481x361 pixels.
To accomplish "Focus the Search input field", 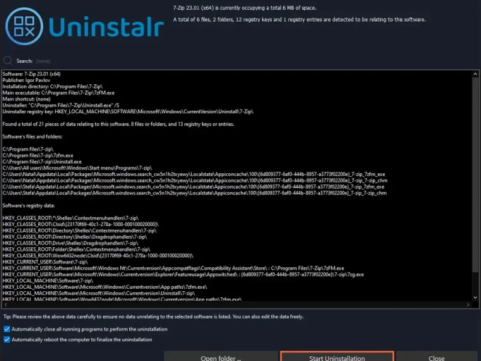I will pyautogui.click(x=43, y=61).
